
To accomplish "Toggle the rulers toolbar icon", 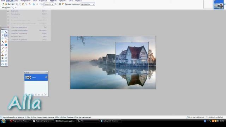I will pos(63,4).
